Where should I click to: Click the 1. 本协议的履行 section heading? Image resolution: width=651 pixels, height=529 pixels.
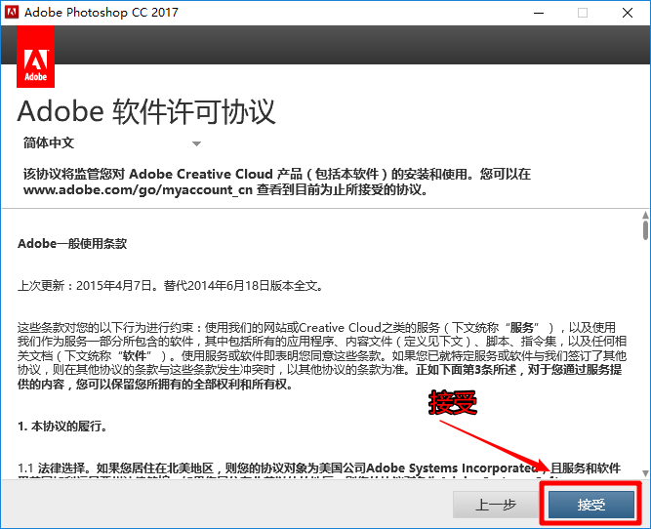pos(62,427)
